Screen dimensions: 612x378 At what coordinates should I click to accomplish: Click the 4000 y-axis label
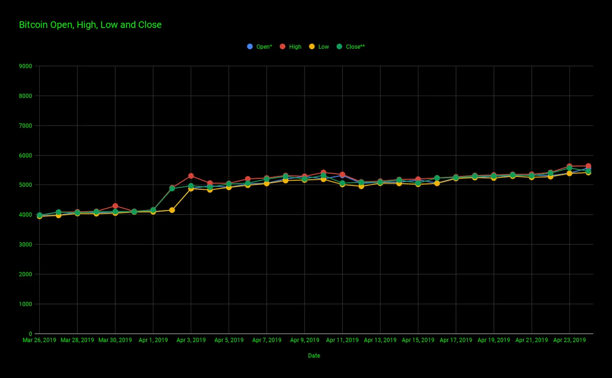[26, 215]
